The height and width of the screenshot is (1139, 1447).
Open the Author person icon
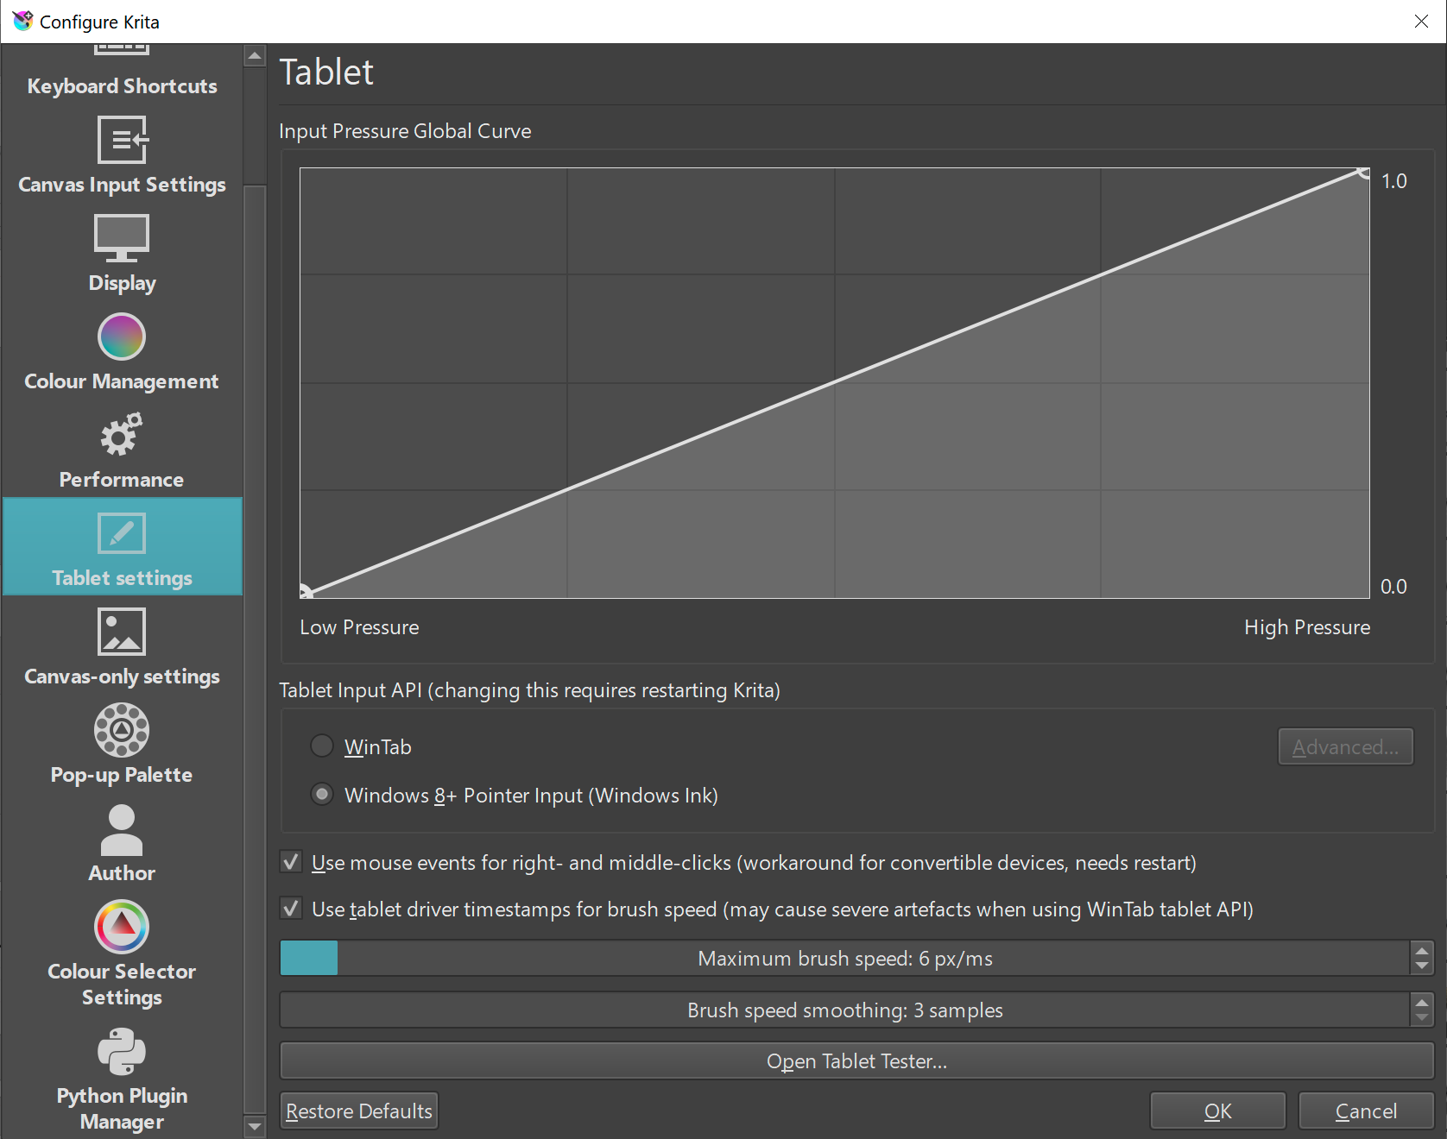[122, 829]
